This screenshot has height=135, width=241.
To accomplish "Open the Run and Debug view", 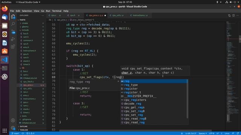I will [x=13, y=39].
